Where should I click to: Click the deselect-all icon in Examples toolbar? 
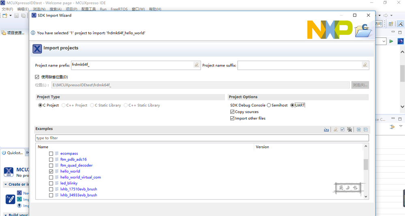coord(349,130)
